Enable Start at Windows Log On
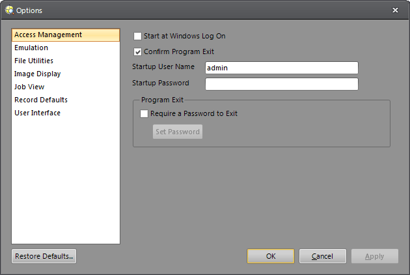Image resolution: width=410 pixels, height=275 pixels. [x=137, y=36]
